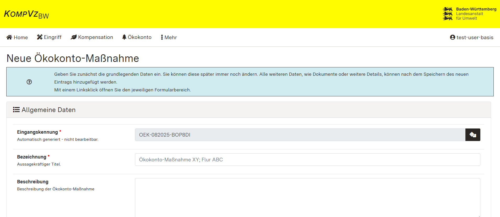Click the user avatar icon
Screen dimensions: 500x217
[452, 37]
